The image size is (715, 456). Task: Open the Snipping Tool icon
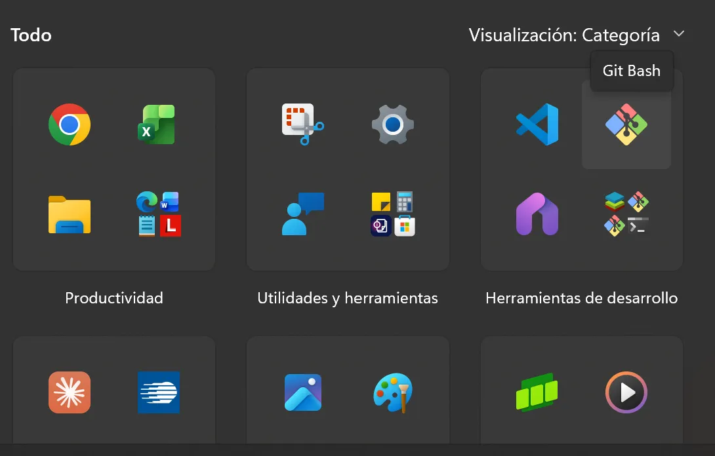pos(303,124)
